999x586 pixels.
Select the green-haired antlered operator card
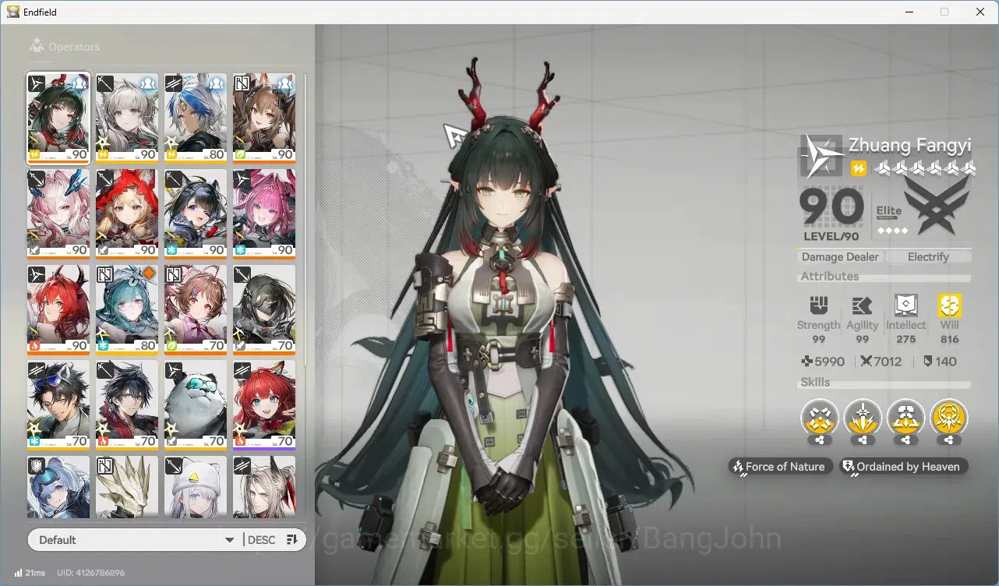click(x=58, y=118)
